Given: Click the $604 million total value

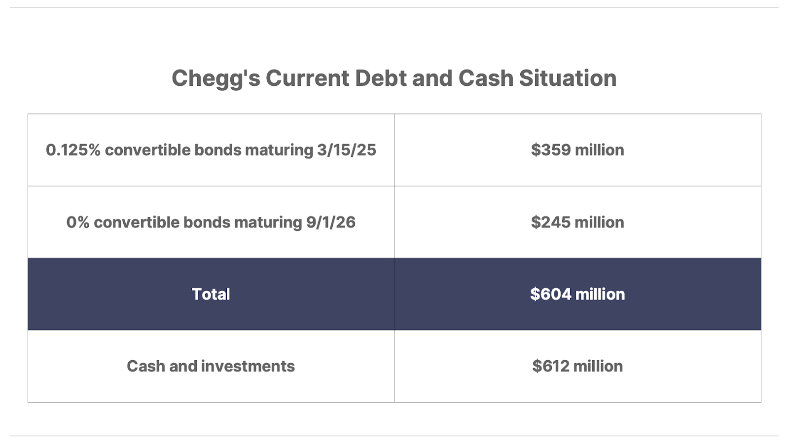Looking at the screenshot, I should coord(577,294).
